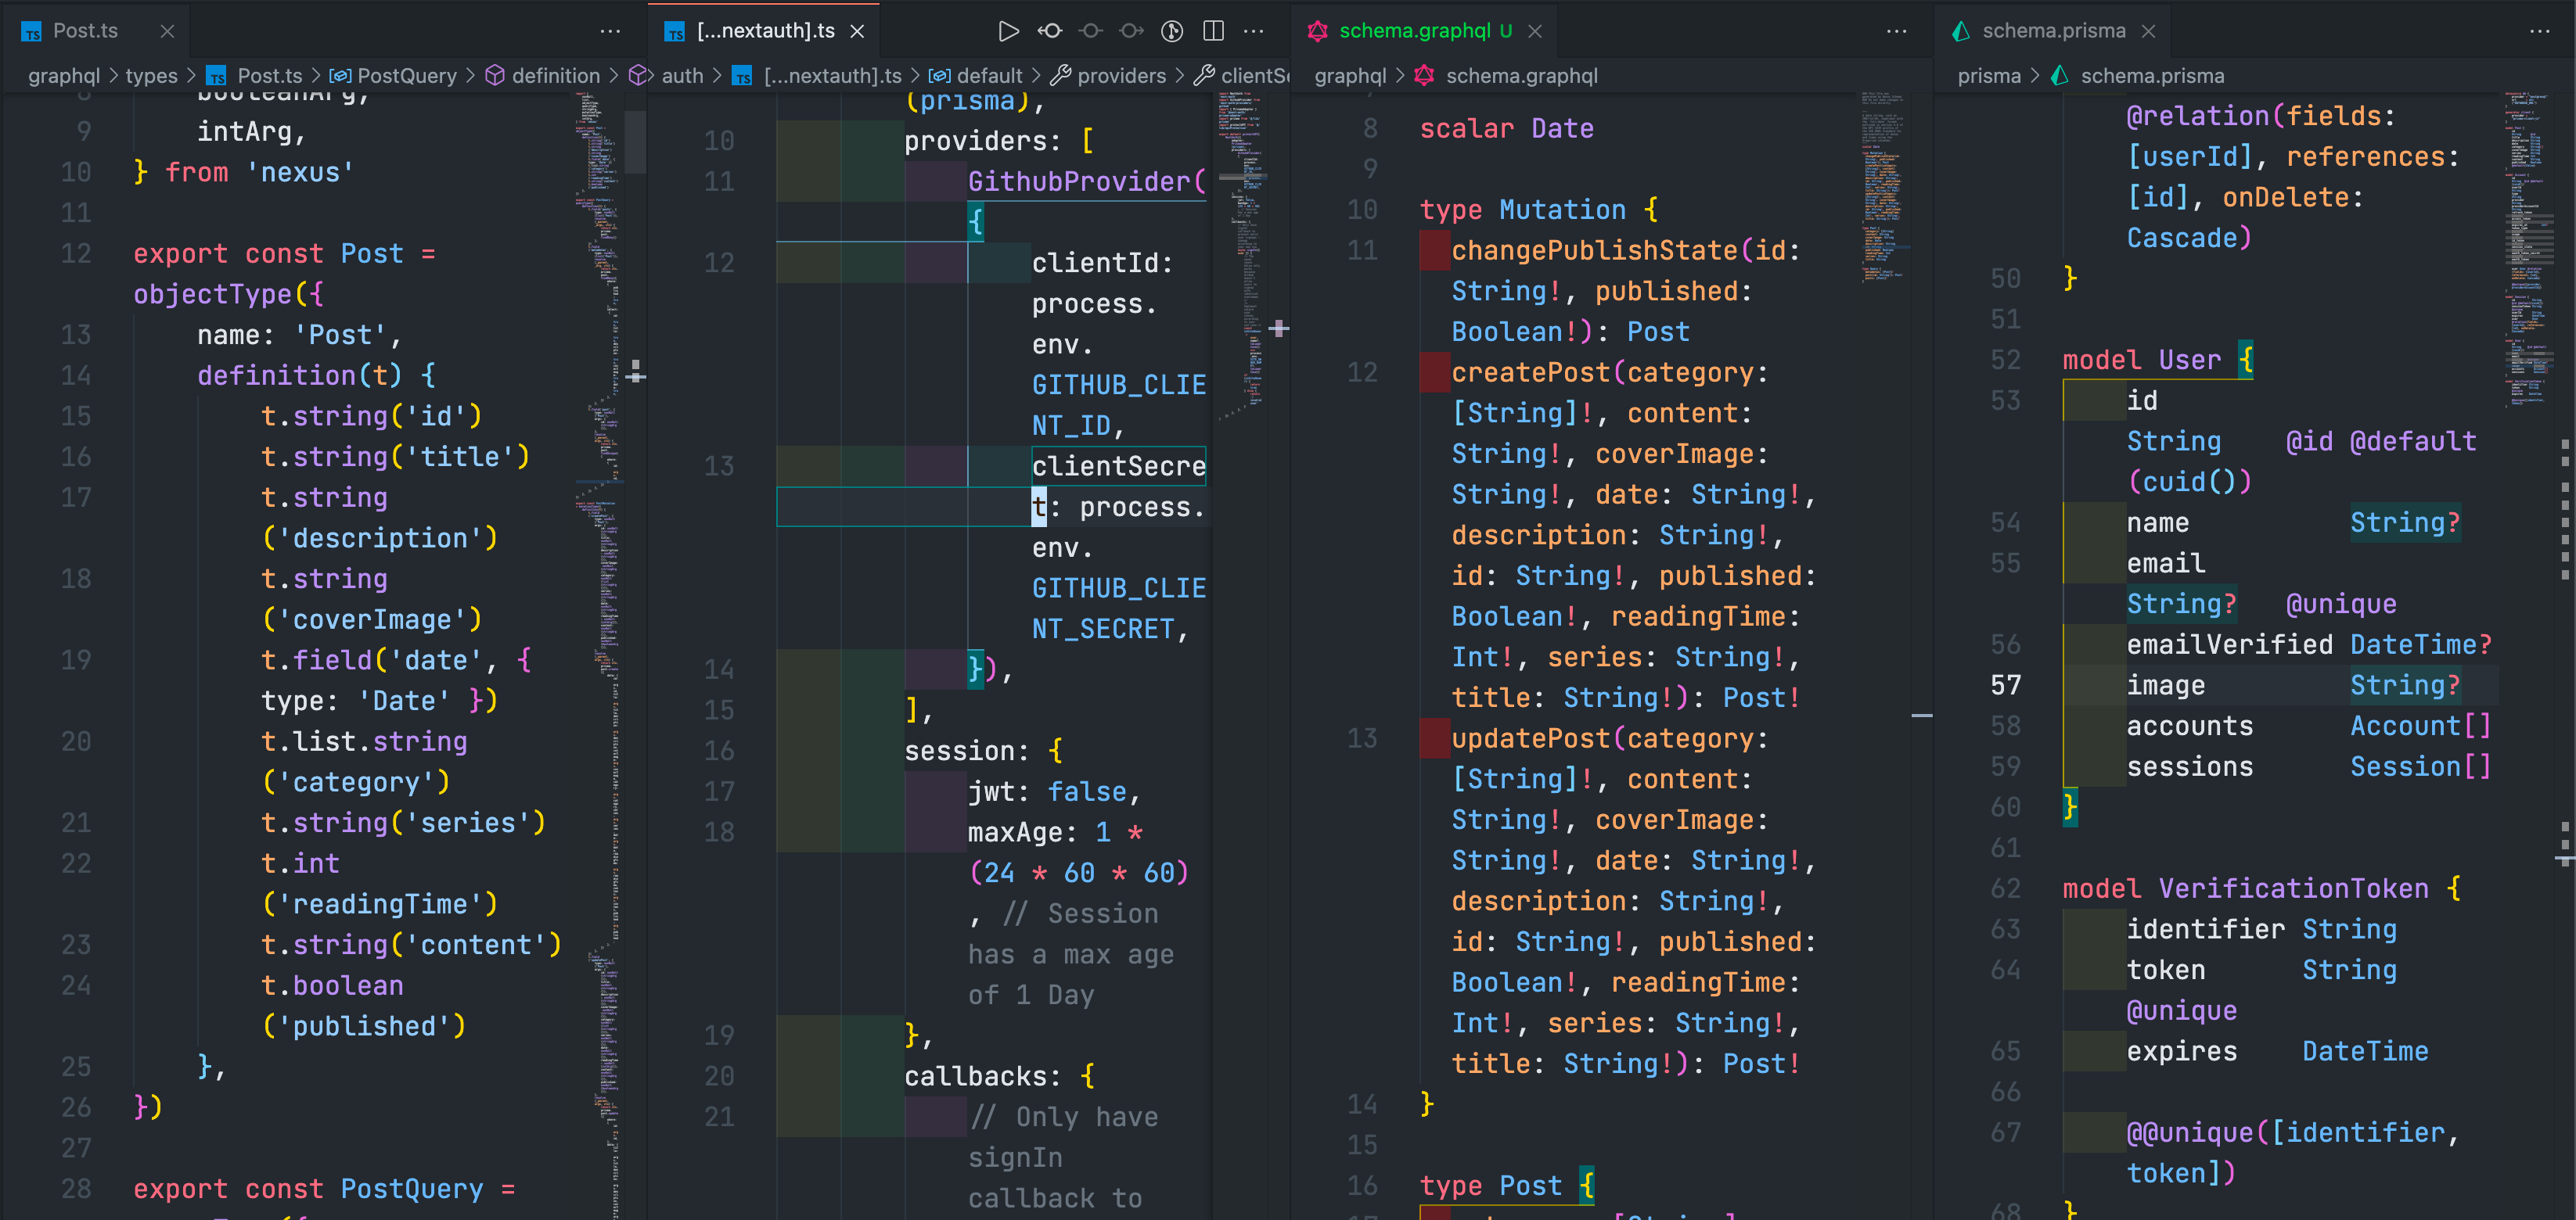Viewport: 2576px width, 1220px height.
Task: Expand the PostQuery breadcrumb
Action: [x=406, y=76]
